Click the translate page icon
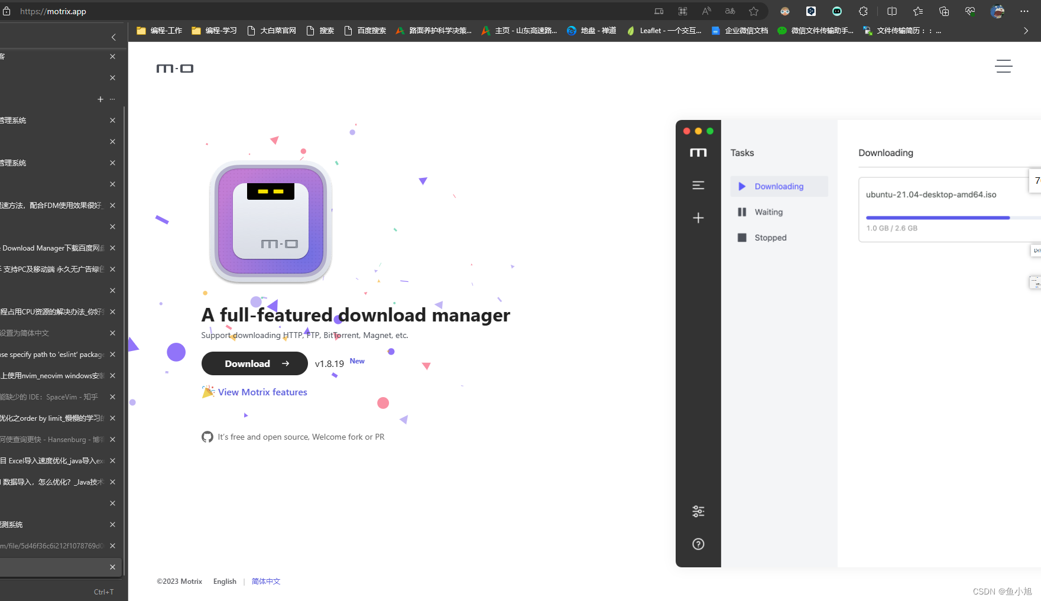This screenshot has height=601, width=1041. [730, 11]
